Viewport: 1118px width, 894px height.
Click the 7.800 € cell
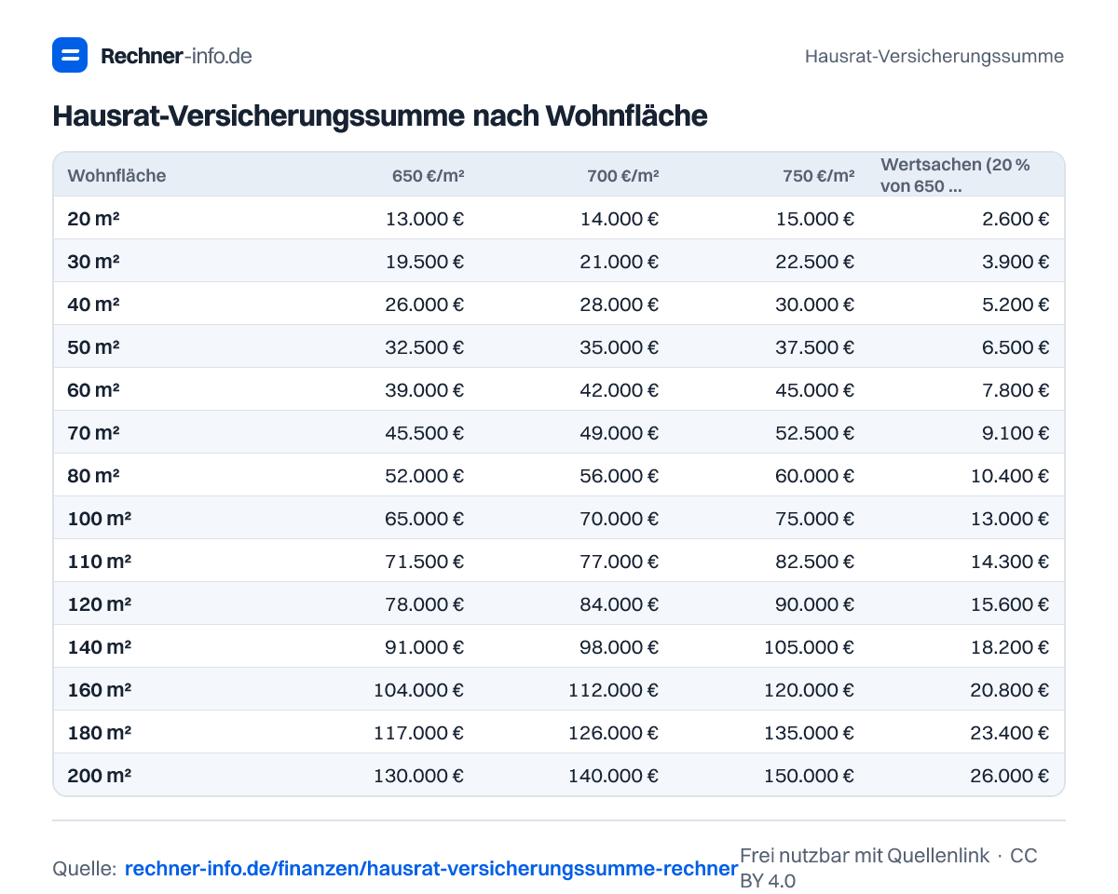pyautogui.click(x=1015, y=390)
